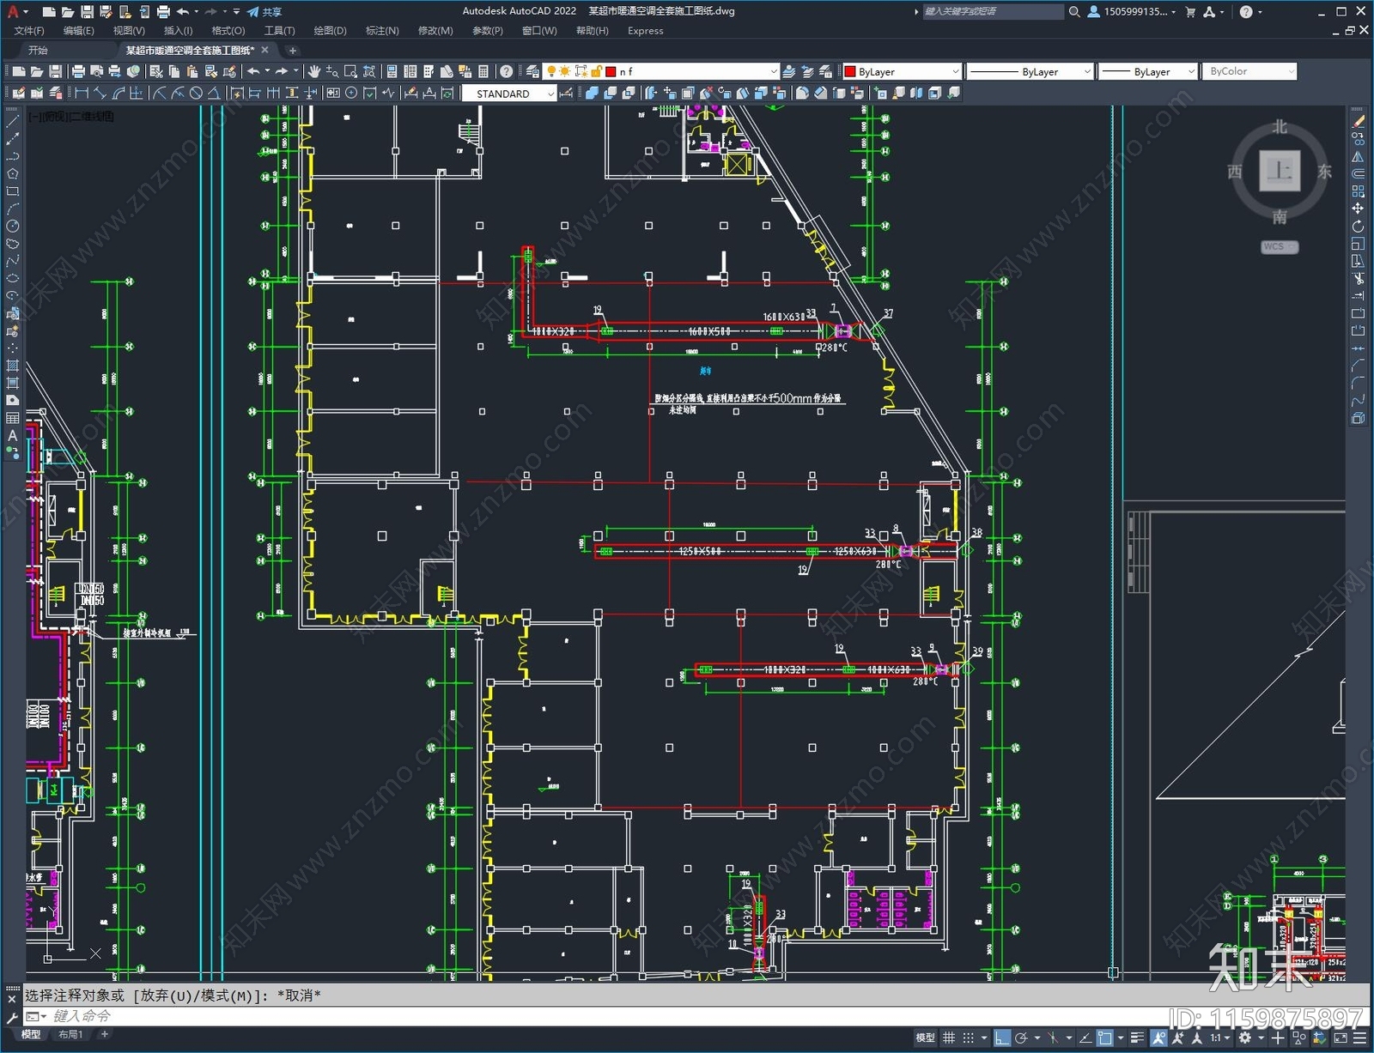
Task: Open the STANDARD dimension style dropdown
Action: tap(509, 94)
